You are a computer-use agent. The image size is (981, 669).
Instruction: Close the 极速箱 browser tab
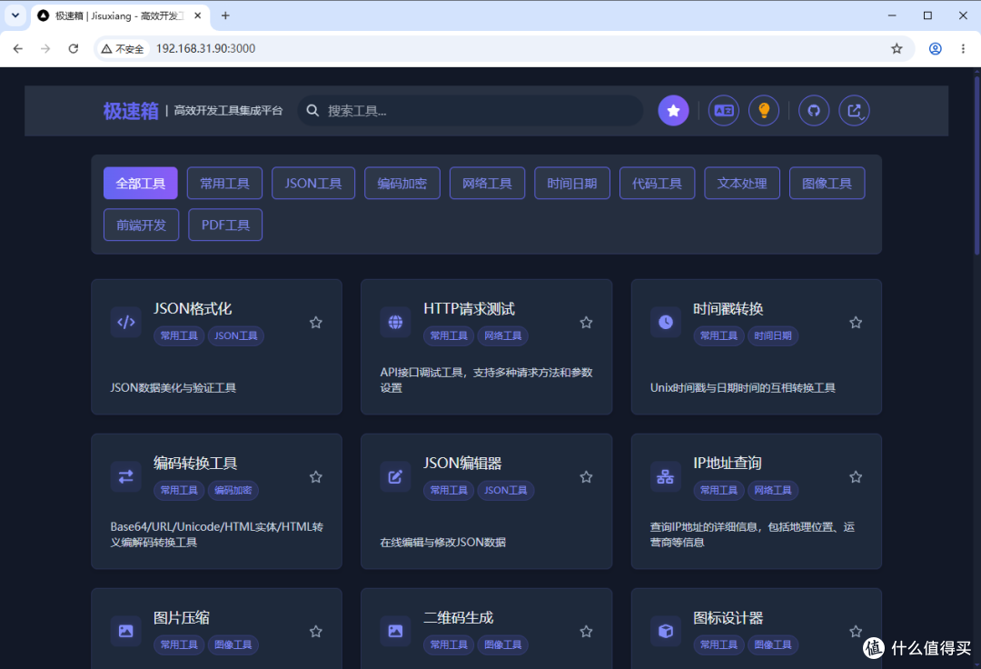click(198, 15)
